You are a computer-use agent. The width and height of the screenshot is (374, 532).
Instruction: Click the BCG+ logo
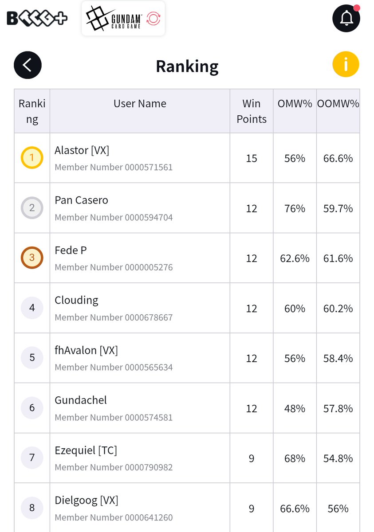[x=37, y=18]
